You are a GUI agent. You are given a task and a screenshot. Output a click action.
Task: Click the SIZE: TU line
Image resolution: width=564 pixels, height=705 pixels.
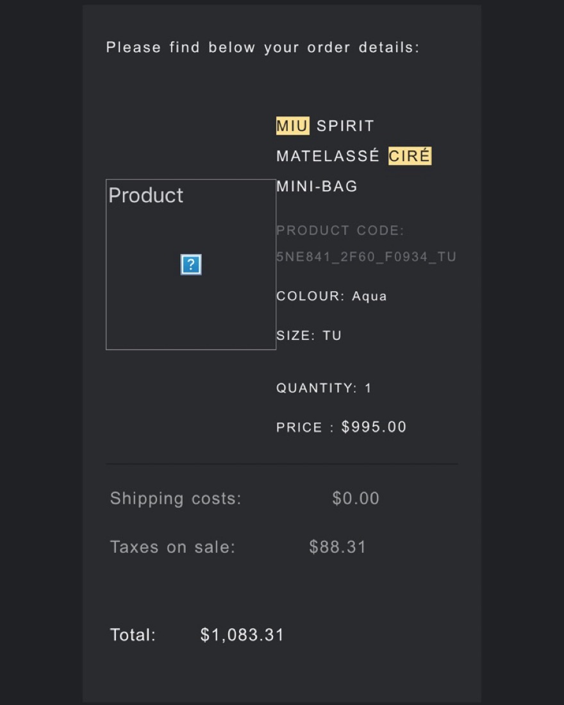(309, 336)
